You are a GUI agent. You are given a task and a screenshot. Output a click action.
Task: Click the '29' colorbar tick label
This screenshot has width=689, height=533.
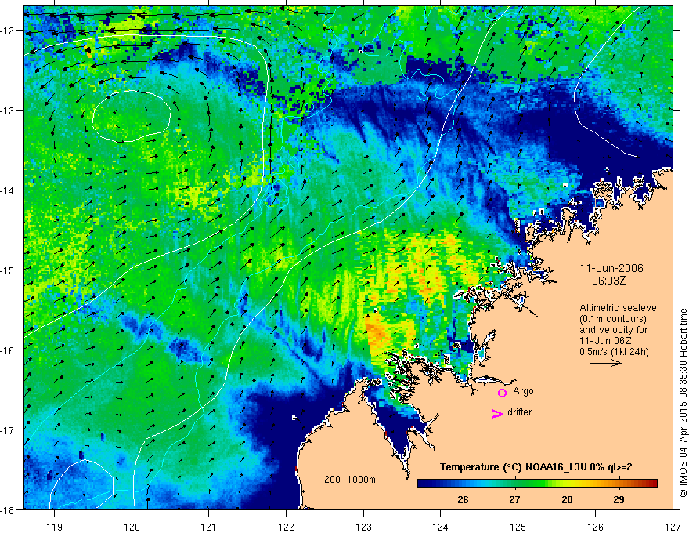coord(619,499)
